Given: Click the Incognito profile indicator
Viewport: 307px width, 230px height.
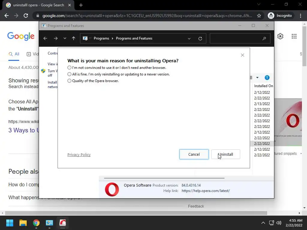Looking at the screenshot, I should pyautogui.click(x=280, y=16).
